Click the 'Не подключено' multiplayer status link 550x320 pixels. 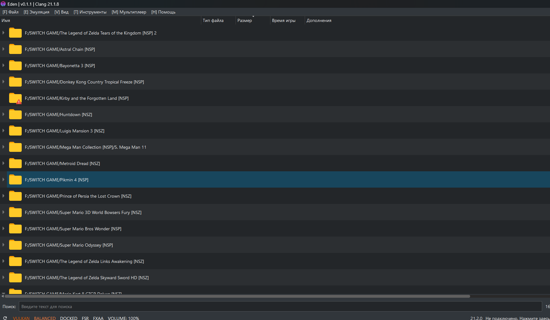coord(518,318)
